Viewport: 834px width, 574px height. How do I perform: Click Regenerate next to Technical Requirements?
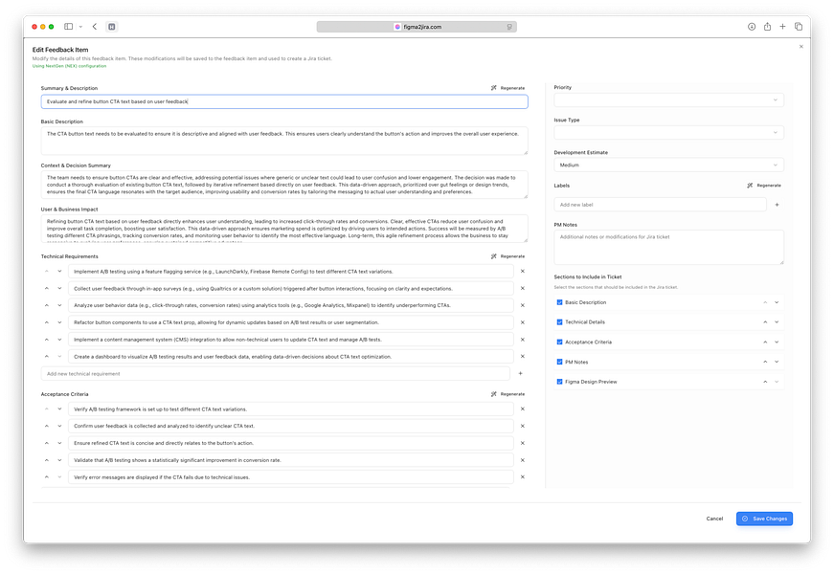pos(507,255)
